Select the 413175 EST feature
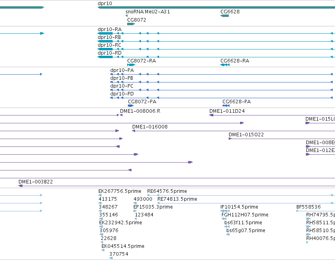Screen dimensions: 335x260 click(100, 203)
